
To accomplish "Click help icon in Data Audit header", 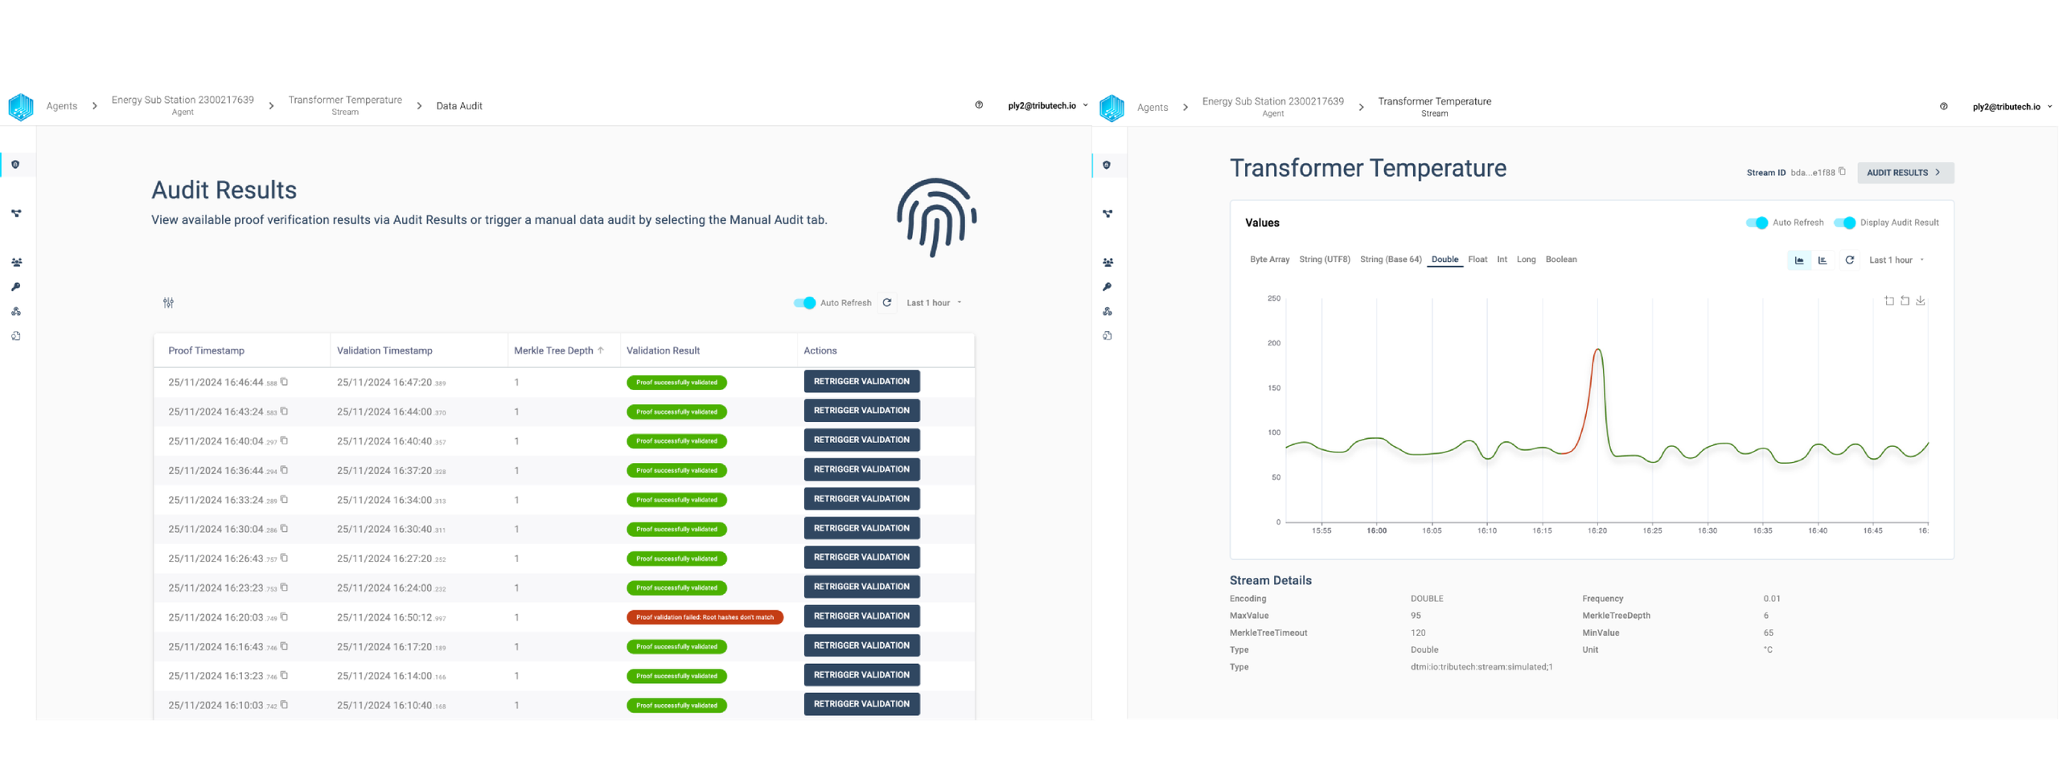I will pos(979,105).
